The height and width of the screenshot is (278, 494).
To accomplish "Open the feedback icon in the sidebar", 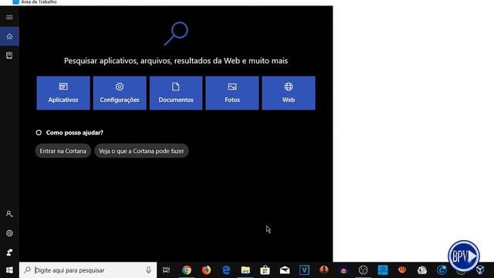I will (x=9, y=253).
